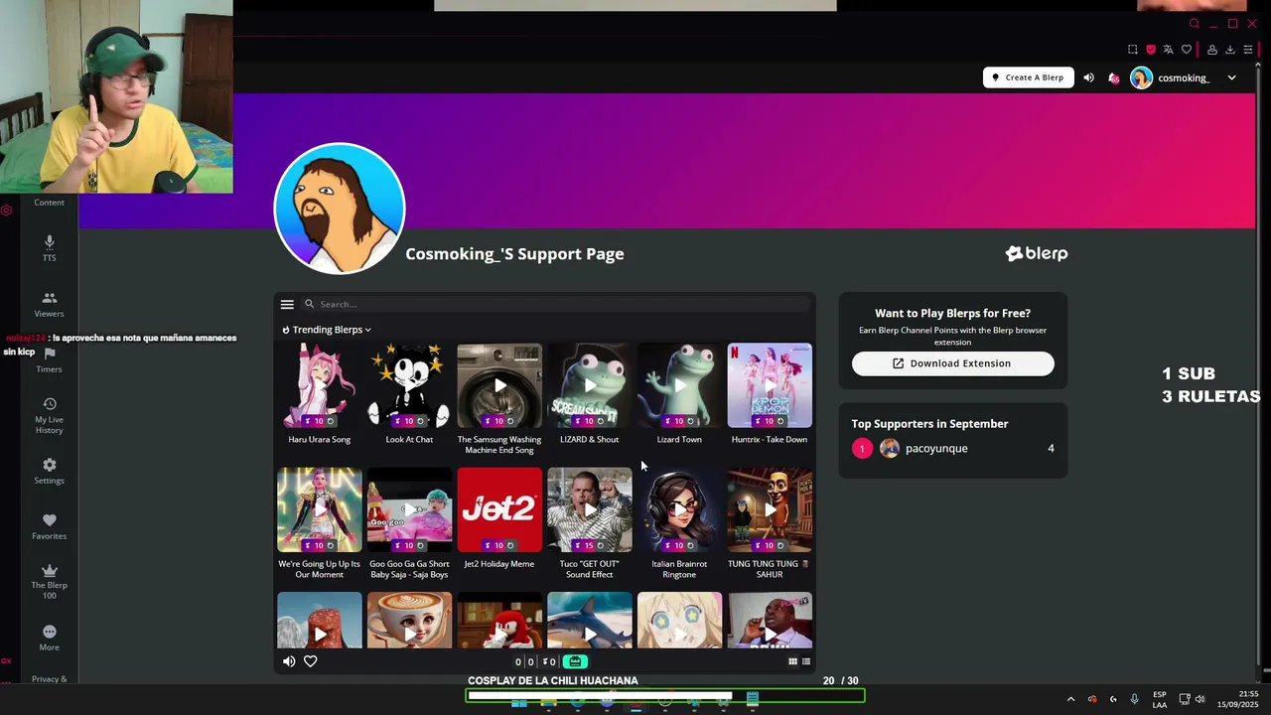Click the Blerp logo on the right
Screen dimensions: 1271x715
1037,254
